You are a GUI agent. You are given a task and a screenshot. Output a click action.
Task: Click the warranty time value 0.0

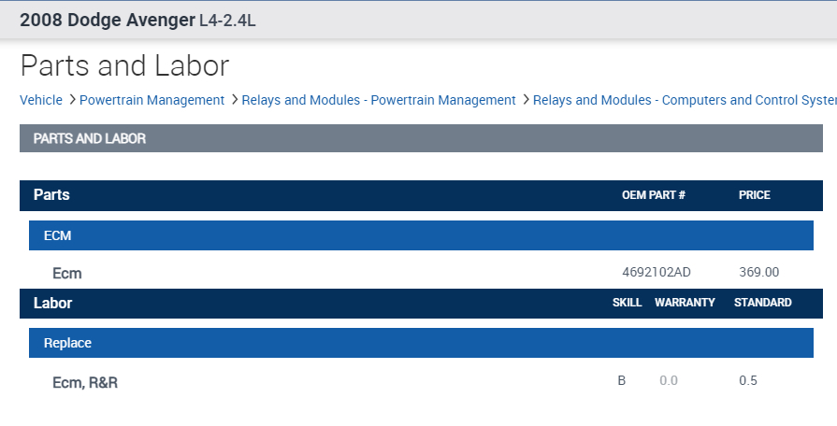click(668, 381)
